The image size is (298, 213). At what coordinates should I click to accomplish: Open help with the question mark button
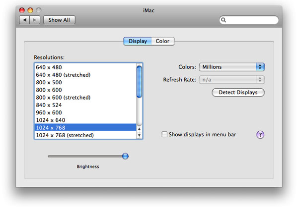pos(260,135)
